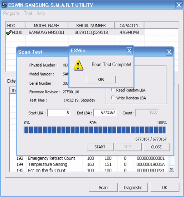
Task: Click the ESWIN app icon in title bar
Action: (x=4, y=5)
